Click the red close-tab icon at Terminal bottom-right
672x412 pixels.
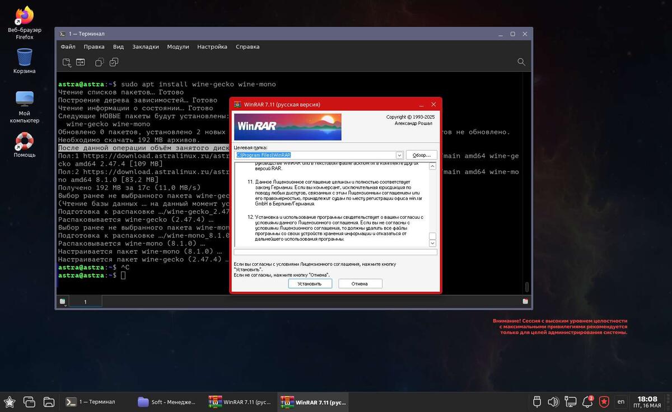tap(525, 301)
